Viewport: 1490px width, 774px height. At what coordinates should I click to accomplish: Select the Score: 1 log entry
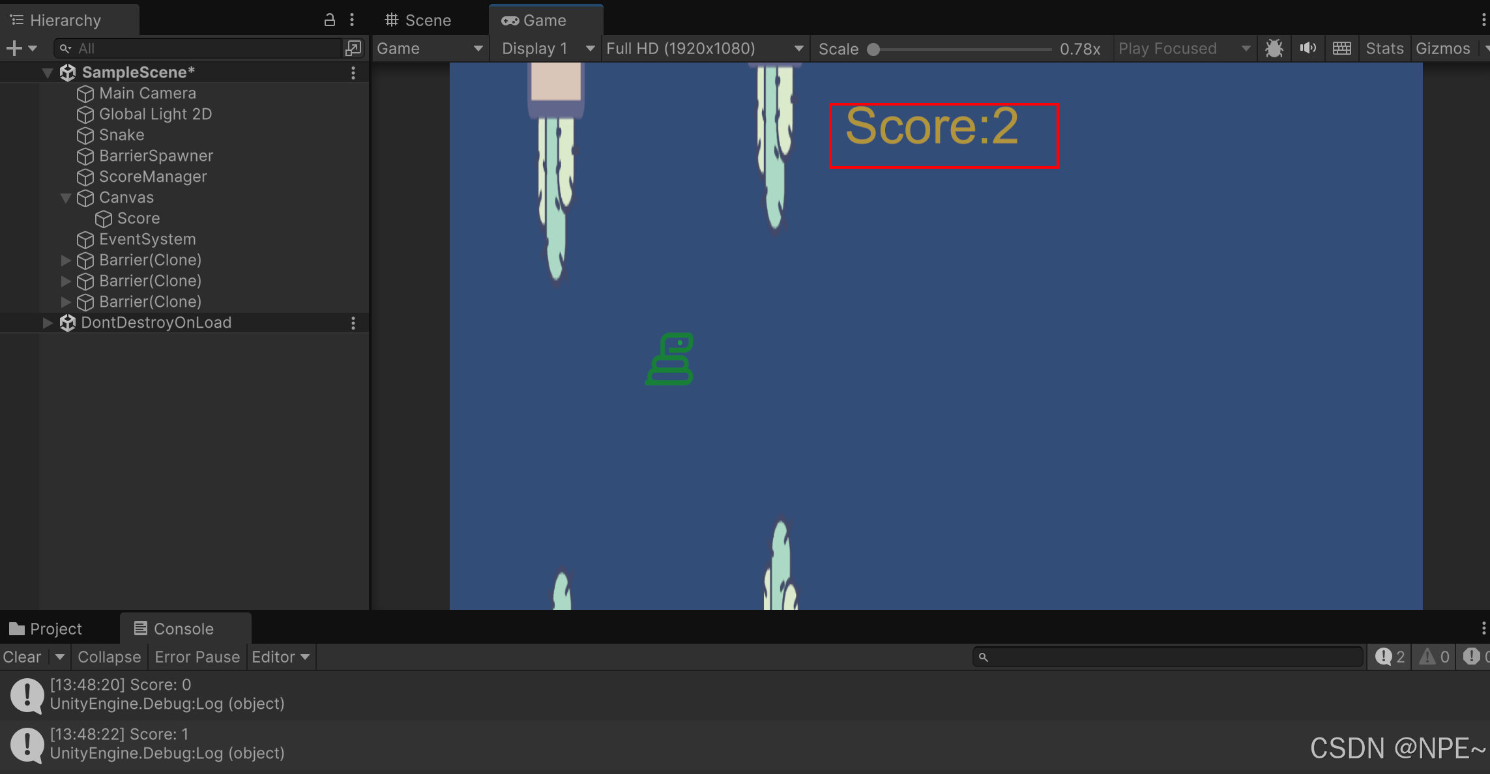click(x=745, y=744)
